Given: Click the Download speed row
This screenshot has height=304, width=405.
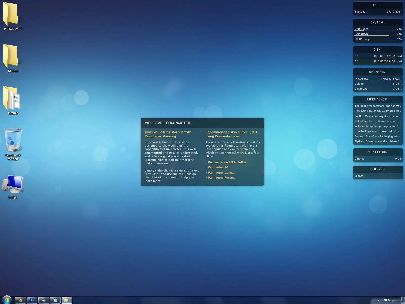Looking at the screenshot, I should coord(378,89).
